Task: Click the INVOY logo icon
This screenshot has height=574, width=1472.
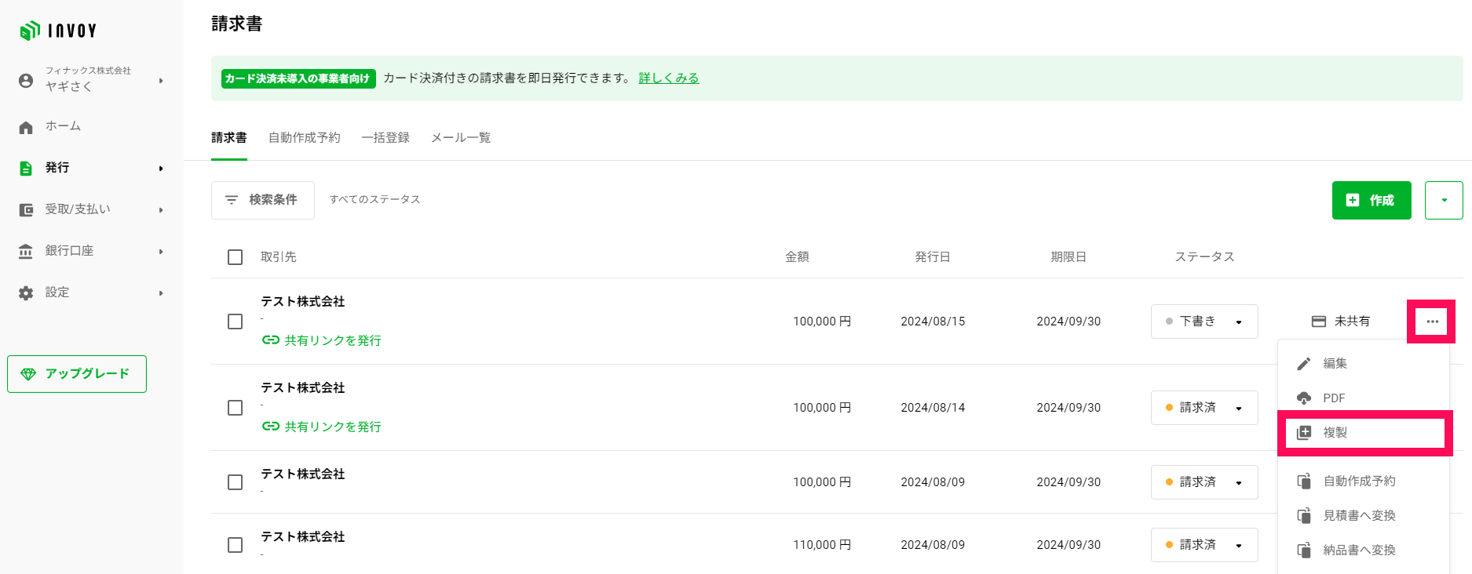Action: (x=30, y=31)
